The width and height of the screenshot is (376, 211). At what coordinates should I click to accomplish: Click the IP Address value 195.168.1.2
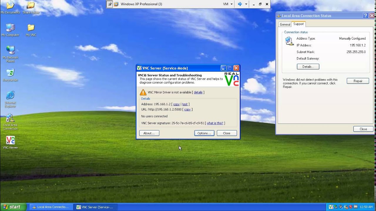(357, 45)
